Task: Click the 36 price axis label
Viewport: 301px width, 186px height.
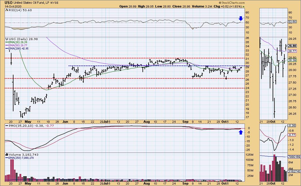Action: [247, 38]
